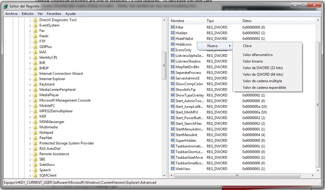This screenshot has width=325, height=190.
Task: Click the DWORD icon for TaskbarSizeMove
Action: pos(172,158)
